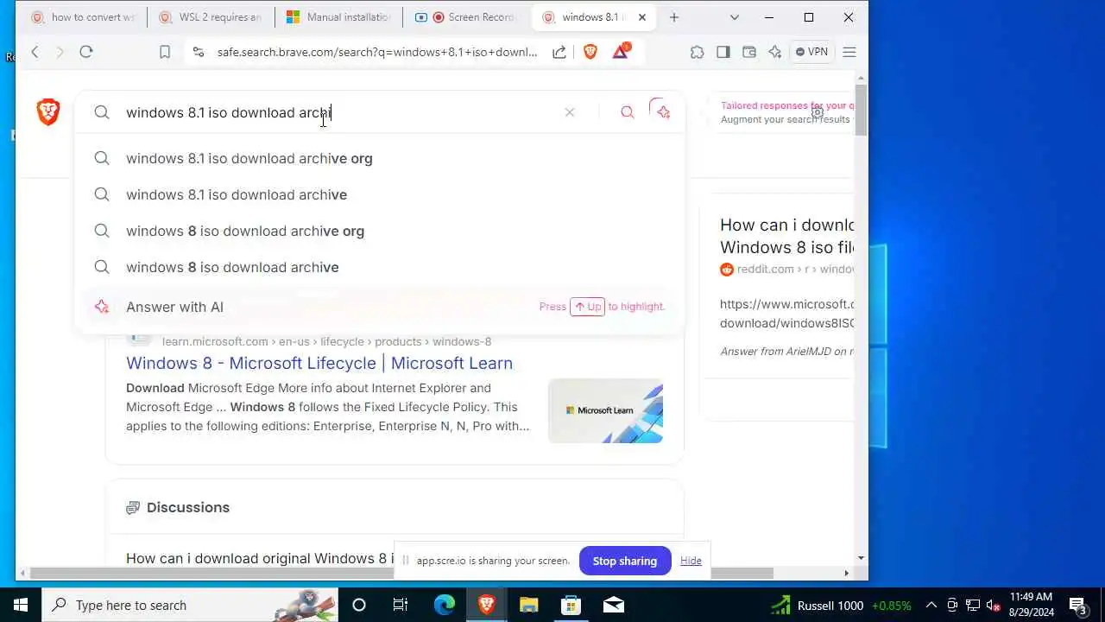The height and width of the screenshot is (622, 1105).
Task: Click the horizontal page scrollbar
Action: click(x=402, y=573)
